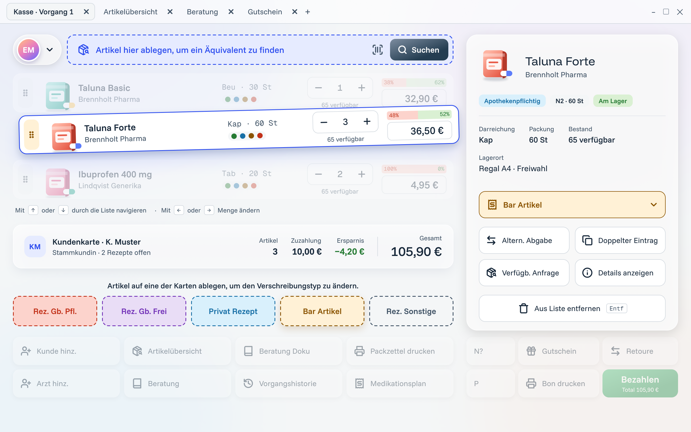Click Arzt hinz. button
The image size is (691, 432).
coord(66,383)
